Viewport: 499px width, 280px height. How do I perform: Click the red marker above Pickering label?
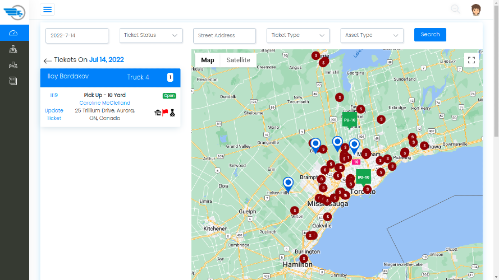pyautogui.click(x=405, y=152)
